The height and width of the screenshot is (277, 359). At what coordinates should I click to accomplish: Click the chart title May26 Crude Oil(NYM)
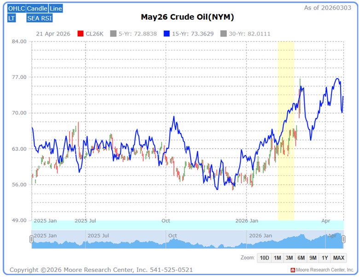coord(187,17)
